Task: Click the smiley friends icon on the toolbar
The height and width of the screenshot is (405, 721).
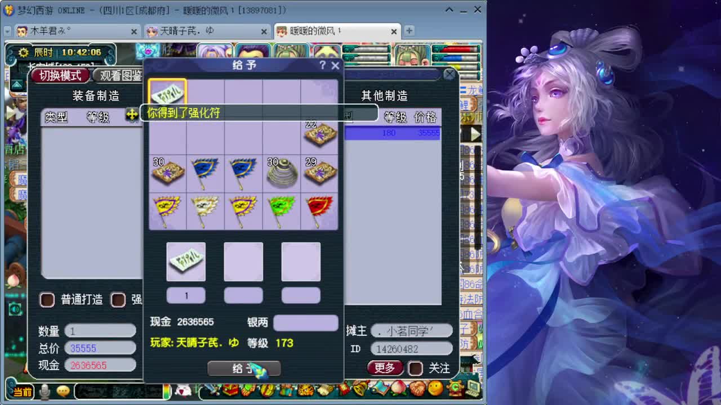Action: 434,388
